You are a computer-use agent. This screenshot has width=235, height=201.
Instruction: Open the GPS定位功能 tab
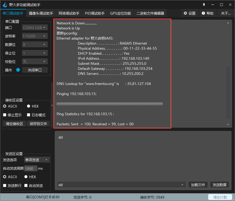[x=121, y=13]
